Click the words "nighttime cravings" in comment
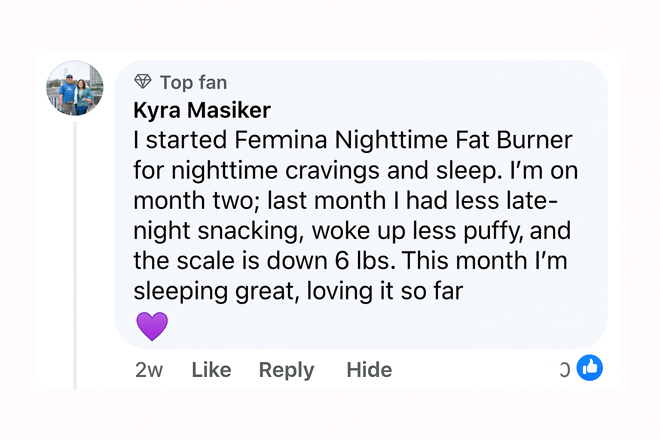 [x=275, y=171]
